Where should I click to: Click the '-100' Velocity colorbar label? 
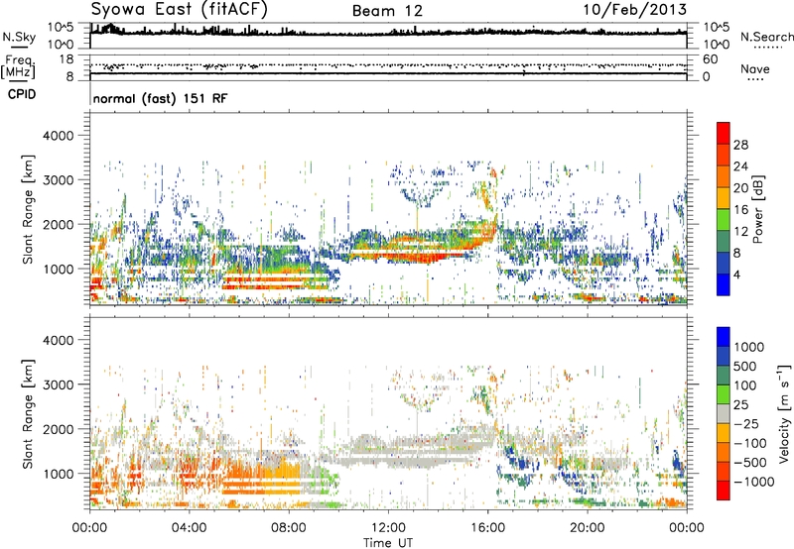click(750, 443)
